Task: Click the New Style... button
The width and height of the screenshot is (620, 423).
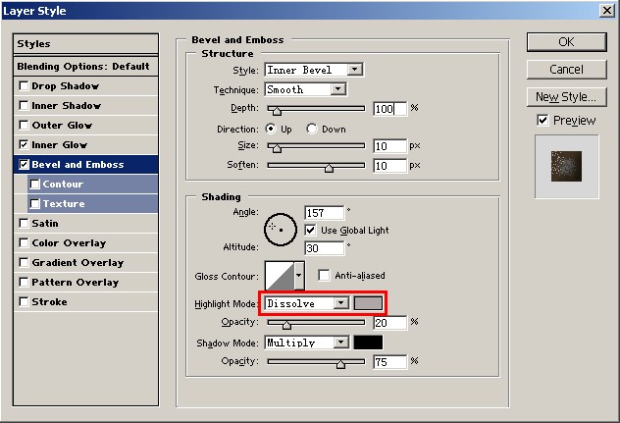Action: pyautogui.click(x=565, y=97)
